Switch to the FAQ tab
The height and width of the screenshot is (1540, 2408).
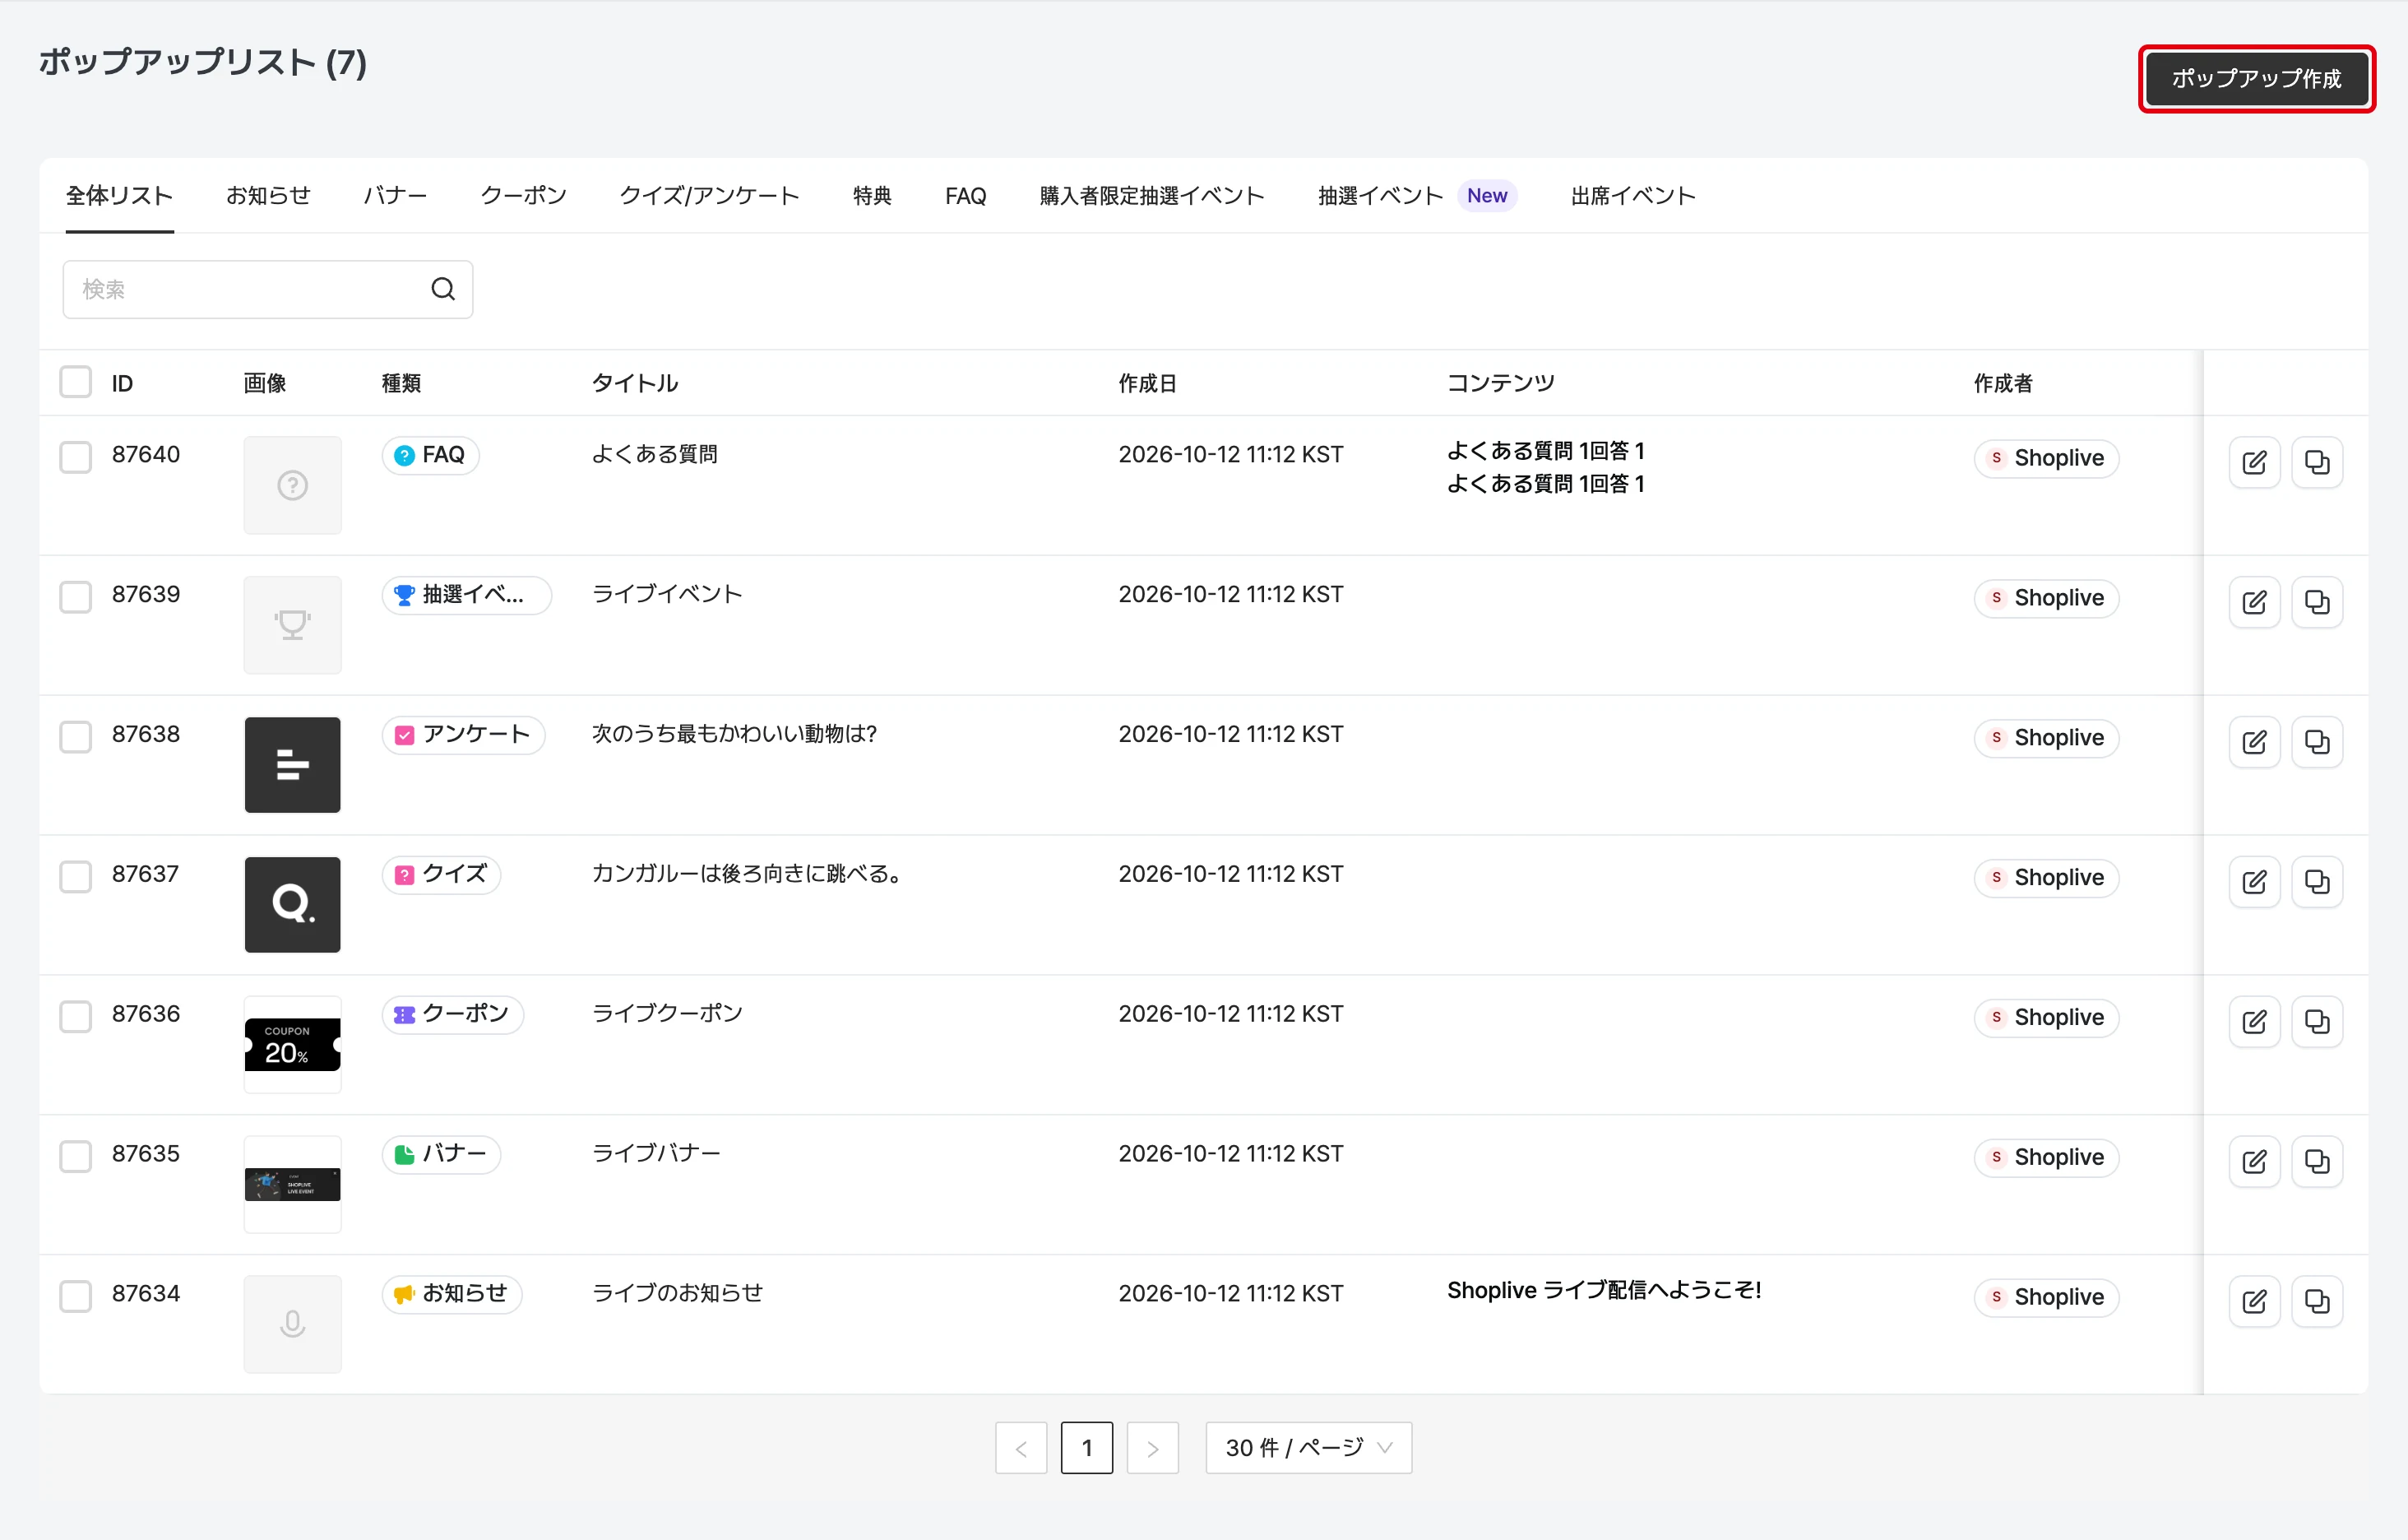[965, 196]
